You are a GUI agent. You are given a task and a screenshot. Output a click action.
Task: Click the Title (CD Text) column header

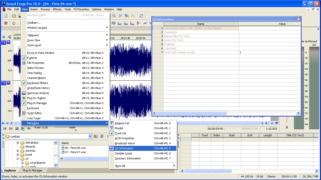click(x=295, y=135)
